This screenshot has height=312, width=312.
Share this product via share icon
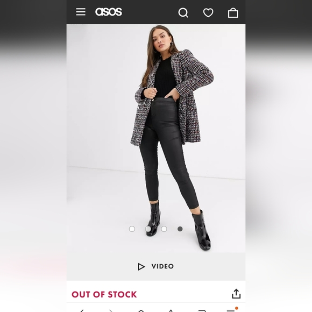(236, 294)
